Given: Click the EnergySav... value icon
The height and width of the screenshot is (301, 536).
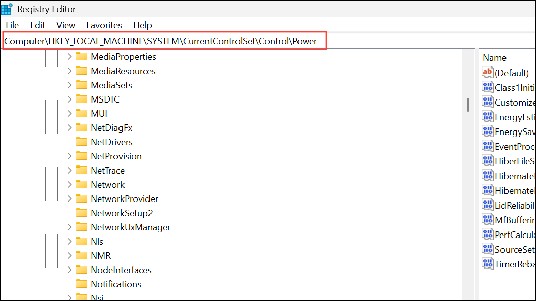Looking at the screenshot, I should click(x=488, y=131).
